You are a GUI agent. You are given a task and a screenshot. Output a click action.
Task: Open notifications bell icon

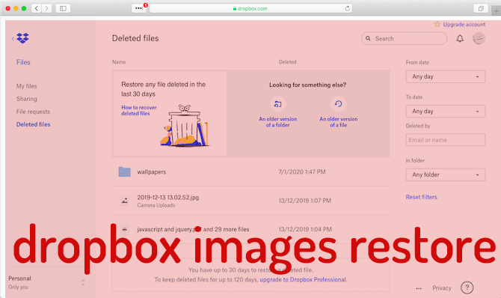[460, 39]
